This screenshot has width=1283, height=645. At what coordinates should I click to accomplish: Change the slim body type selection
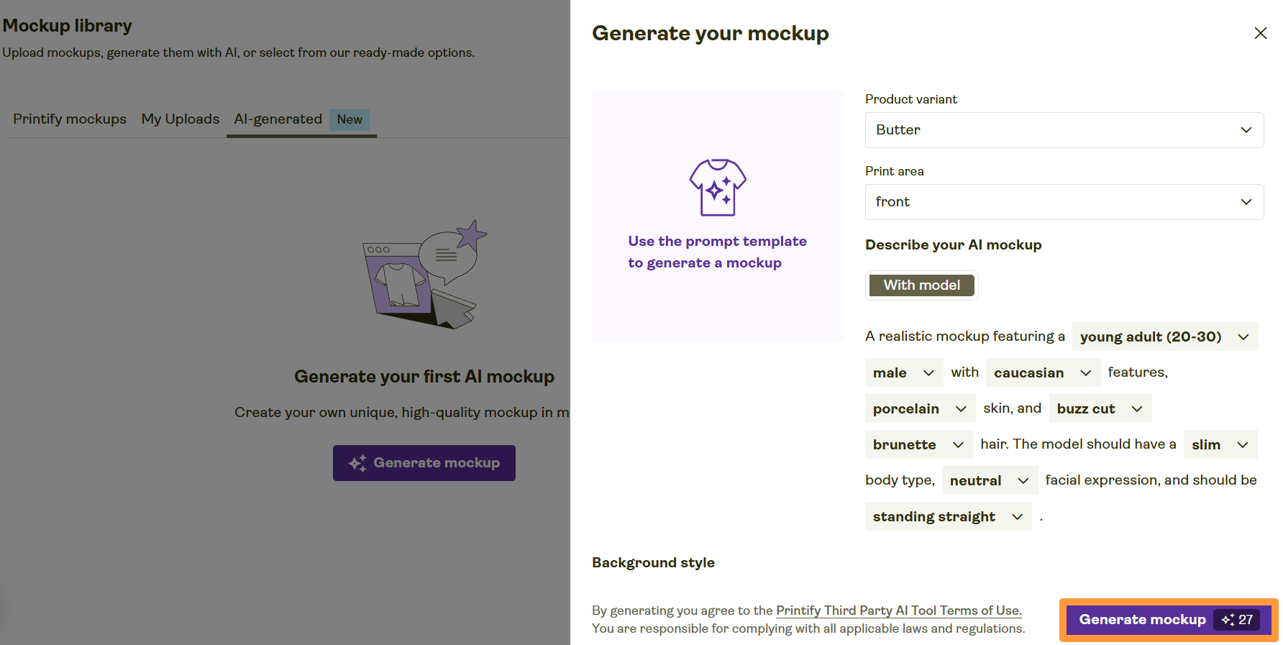pos(1220,444)
